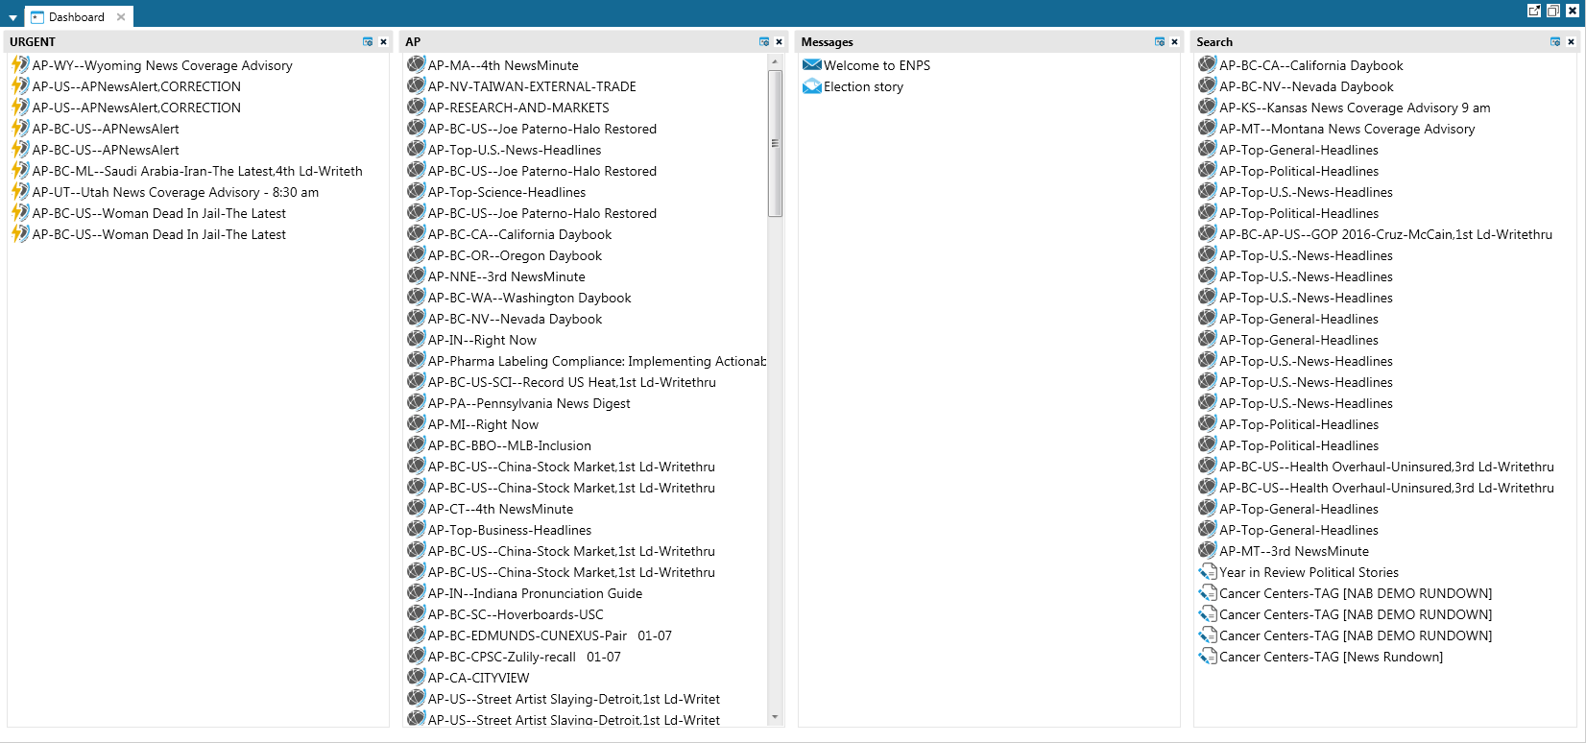This screenshot has width=1586, height=743.
Task: Open AP-UT--Utah News Coverage Advisory - 8:30 am
Action: 176,192
